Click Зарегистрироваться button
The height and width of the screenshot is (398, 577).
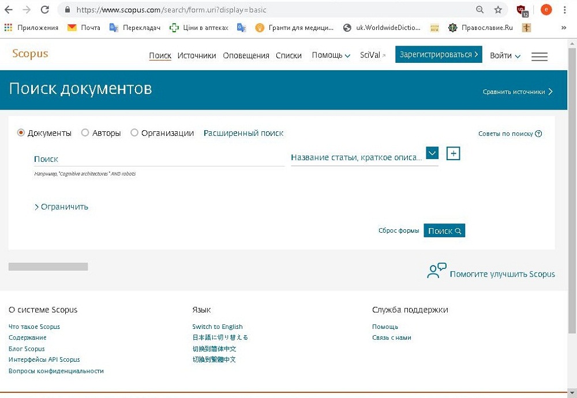coord(439,54)
